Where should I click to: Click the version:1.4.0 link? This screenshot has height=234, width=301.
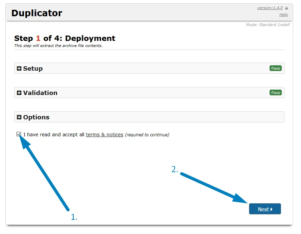[x=270, y=8]
